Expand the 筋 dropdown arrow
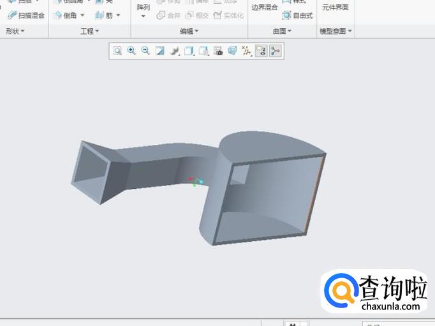This screenshot has width=435, height=326. coord(118,15)
